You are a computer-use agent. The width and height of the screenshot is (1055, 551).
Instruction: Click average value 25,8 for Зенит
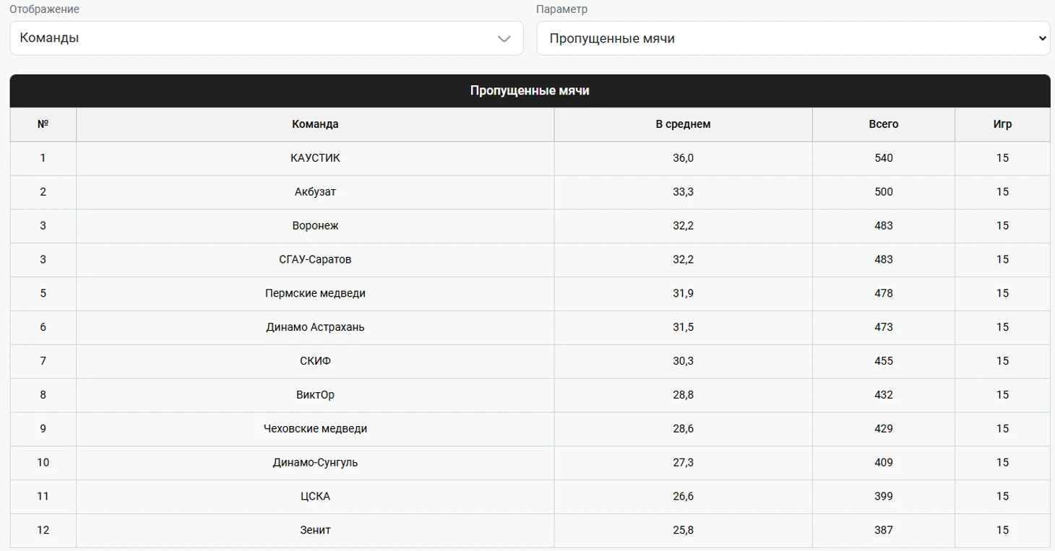[x=683, y=530]
